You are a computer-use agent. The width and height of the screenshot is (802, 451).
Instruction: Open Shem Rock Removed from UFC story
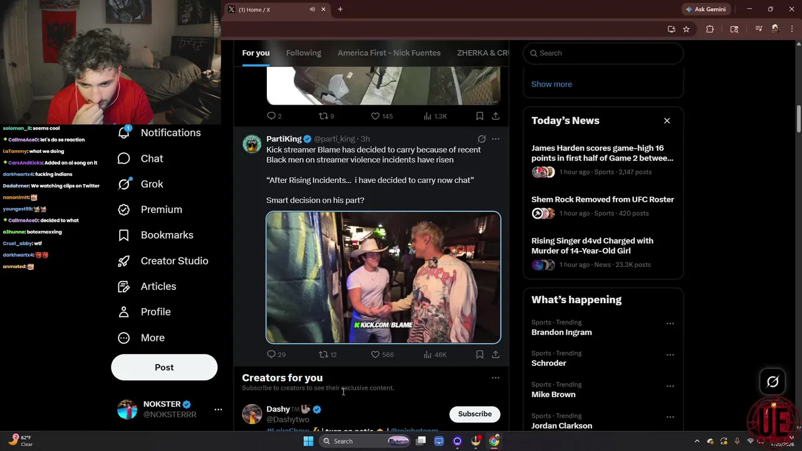(x=603, y=206)
